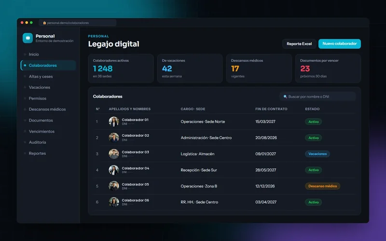Open Descansos médicos in the sidebar

coord(49,109)
